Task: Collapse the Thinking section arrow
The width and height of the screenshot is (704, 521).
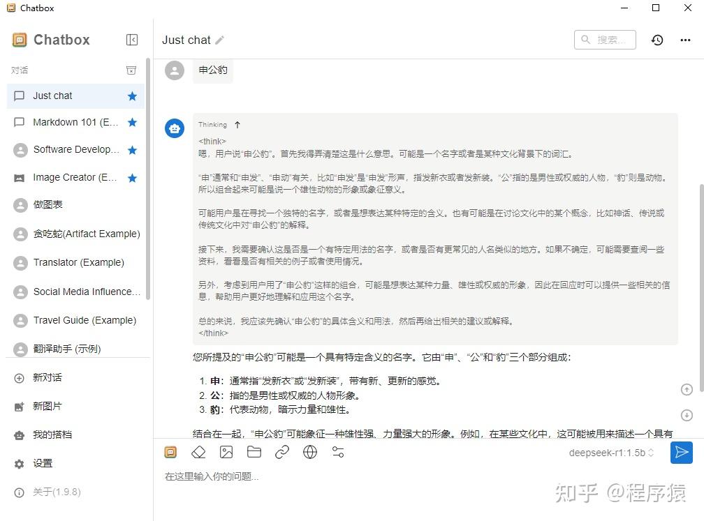Action: [x=237, y=125]
